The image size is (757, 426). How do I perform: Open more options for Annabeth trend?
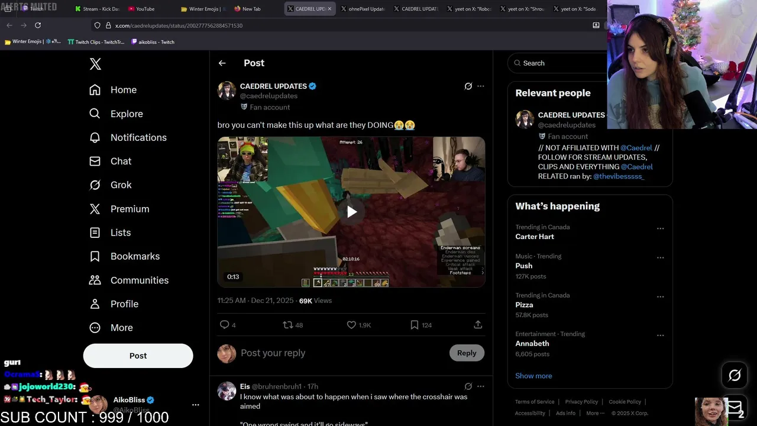pyautogui.click(x=660, y=335)
